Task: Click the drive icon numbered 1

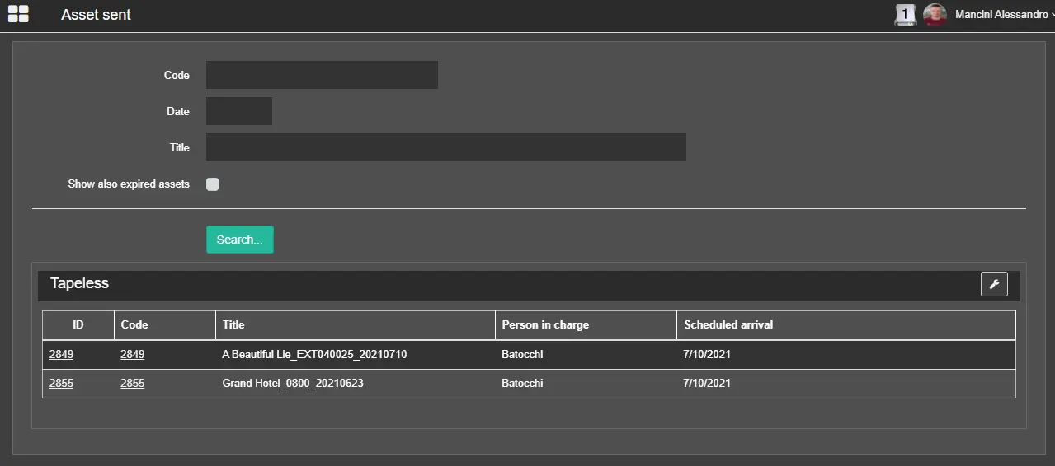Action: pos(905,15)
